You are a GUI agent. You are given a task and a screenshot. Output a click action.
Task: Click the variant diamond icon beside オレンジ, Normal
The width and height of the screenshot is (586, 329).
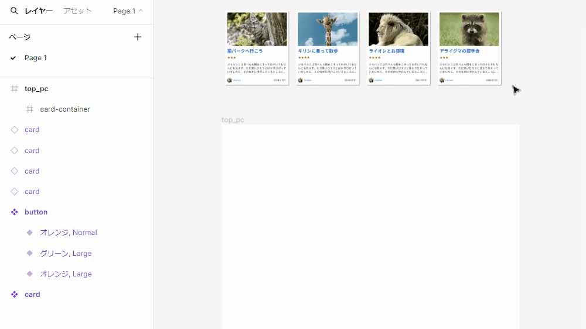pos(29,233)
